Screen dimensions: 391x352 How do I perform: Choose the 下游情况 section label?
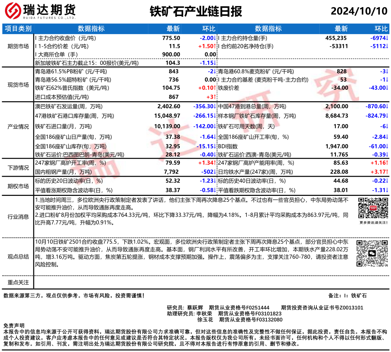pos(18,167)
